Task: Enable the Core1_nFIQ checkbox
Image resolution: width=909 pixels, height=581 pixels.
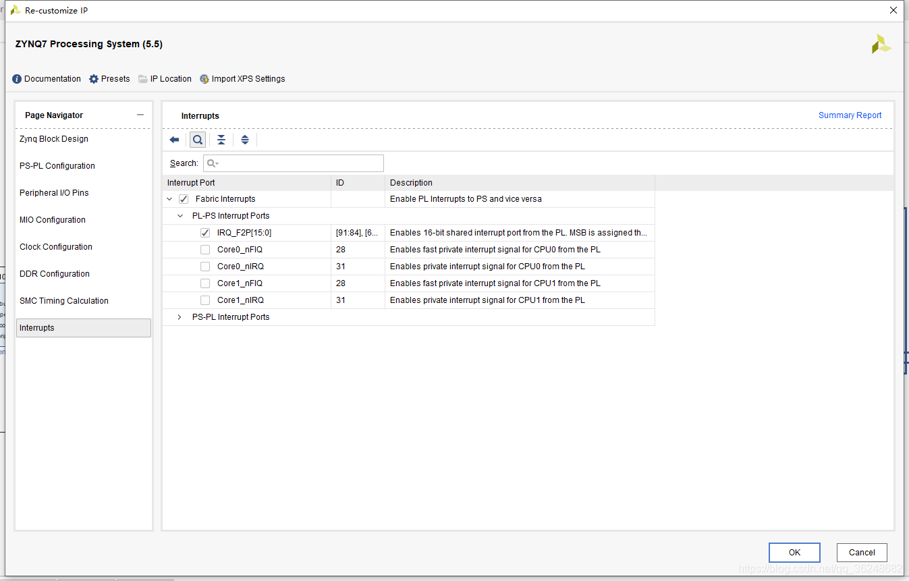Action: point(205,283)
